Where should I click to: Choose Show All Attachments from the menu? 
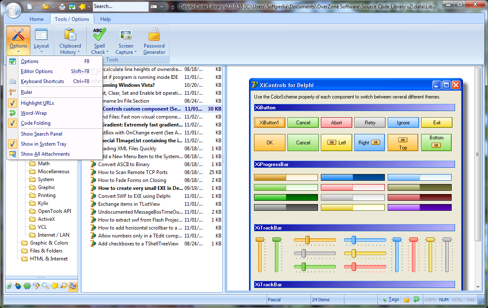(55, 154)
